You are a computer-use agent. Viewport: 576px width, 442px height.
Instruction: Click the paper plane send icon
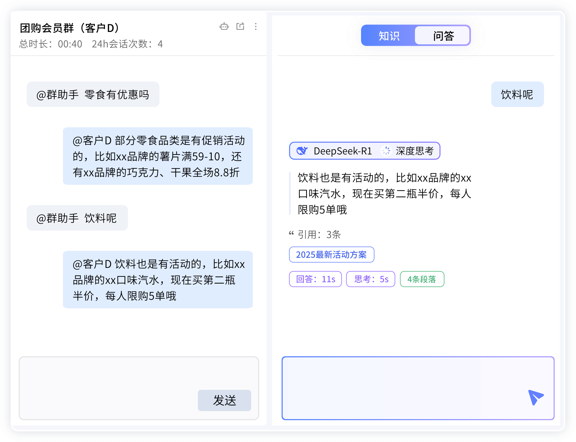pyautogui.click(x=535, y=397)
